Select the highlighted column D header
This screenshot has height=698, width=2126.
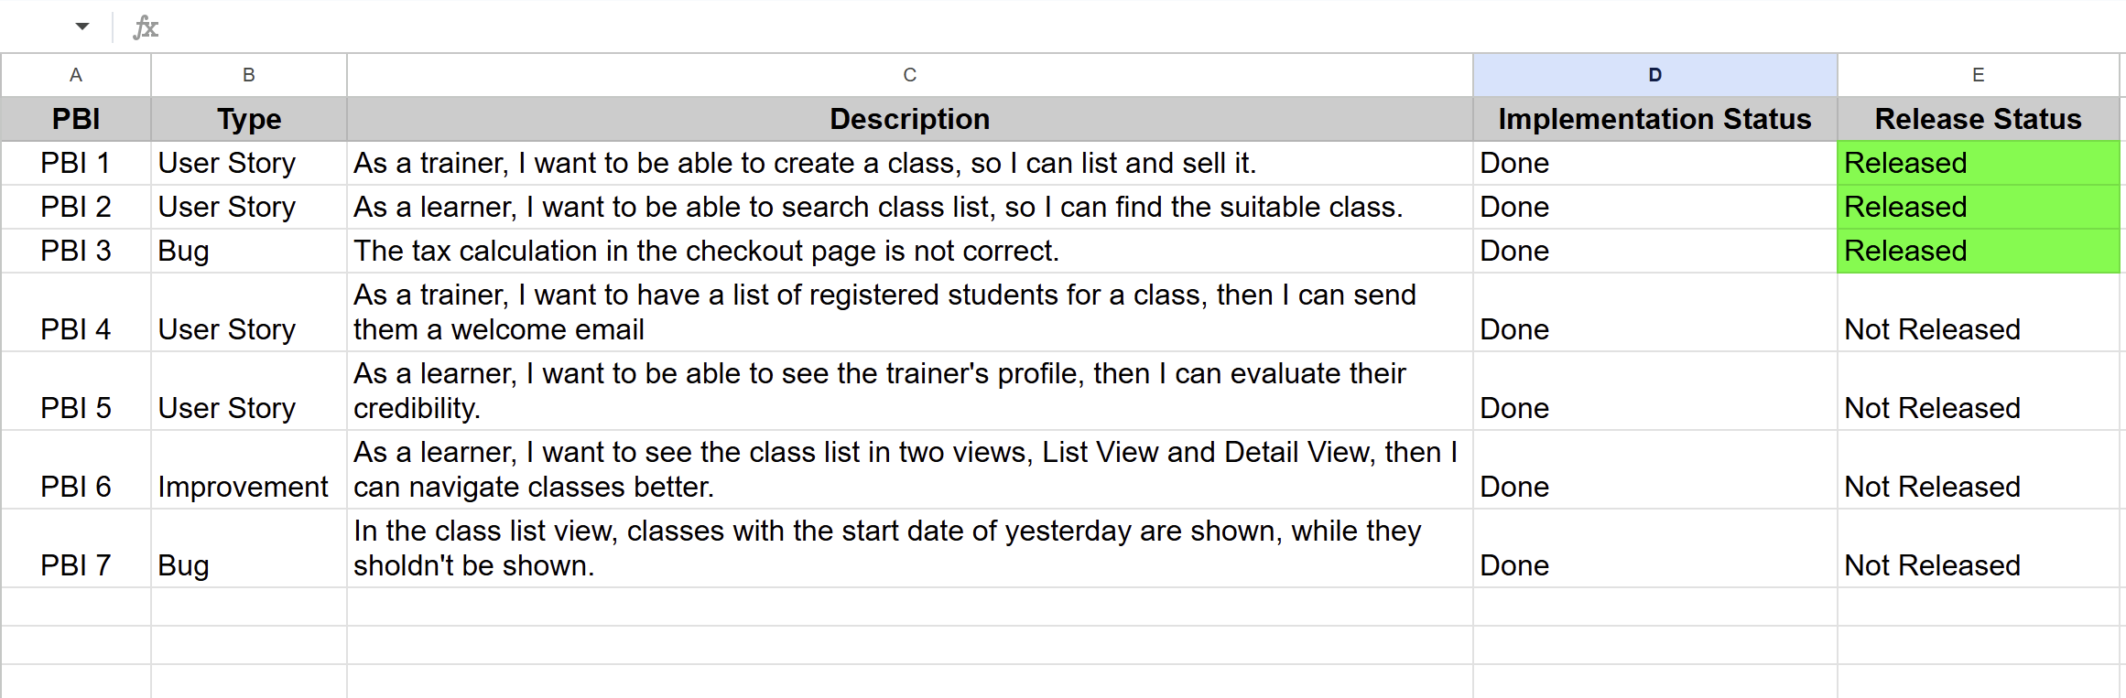click(x=1654, y=75)
